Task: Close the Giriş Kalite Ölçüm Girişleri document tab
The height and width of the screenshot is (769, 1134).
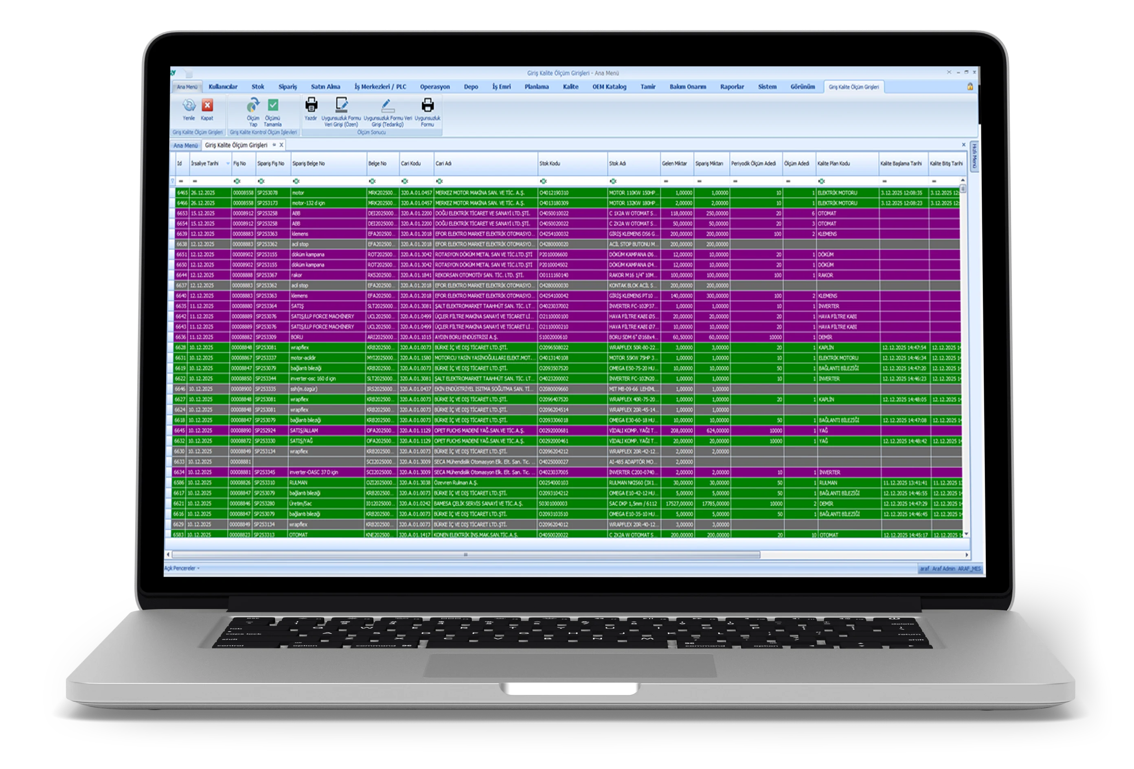Action: click(281, 145)
